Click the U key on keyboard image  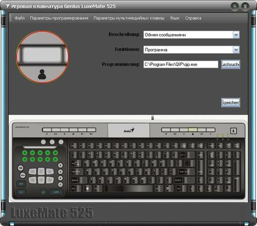tap(137, 163)
